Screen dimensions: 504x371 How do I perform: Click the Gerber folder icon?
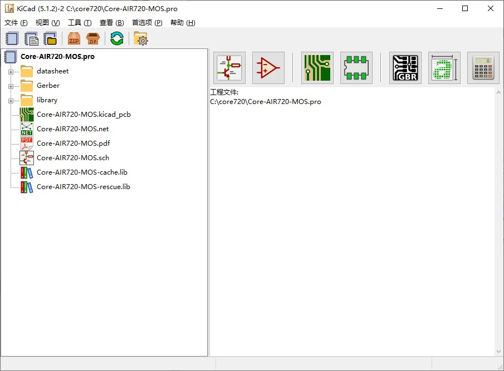[27, 86]
